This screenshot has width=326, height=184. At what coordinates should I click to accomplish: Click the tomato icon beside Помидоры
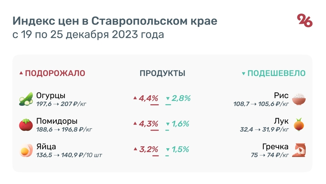(25, 125)
